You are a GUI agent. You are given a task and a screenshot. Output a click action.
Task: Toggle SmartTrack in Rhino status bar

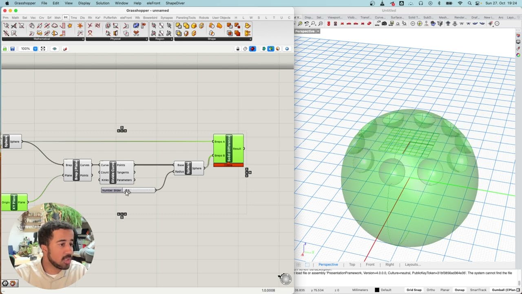coord(478,290)
